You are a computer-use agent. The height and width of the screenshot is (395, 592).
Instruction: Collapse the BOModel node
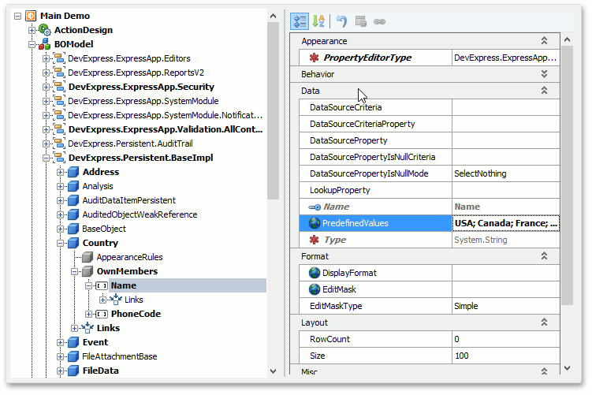pyautogui.click(x=32, y=45)
